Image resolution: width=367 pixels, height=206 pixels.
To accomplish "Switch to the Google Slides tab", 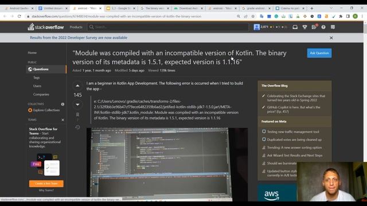I will pos(120,8).
